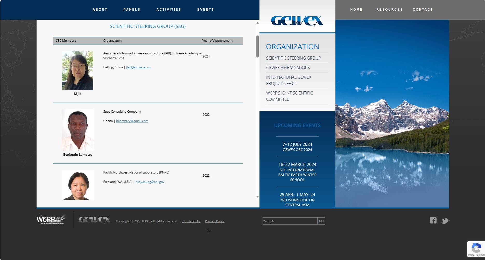
Task: Select GEWEX Ambassadors in Organization sidebar
Action: point(288,68)
